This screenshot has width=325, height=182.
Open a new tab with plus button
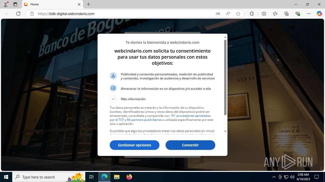pyautogui.click(x=88, y=4)
